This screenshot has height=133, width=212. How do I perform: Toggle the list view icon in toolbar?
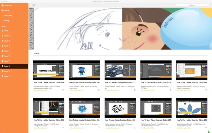coord(34,5)
